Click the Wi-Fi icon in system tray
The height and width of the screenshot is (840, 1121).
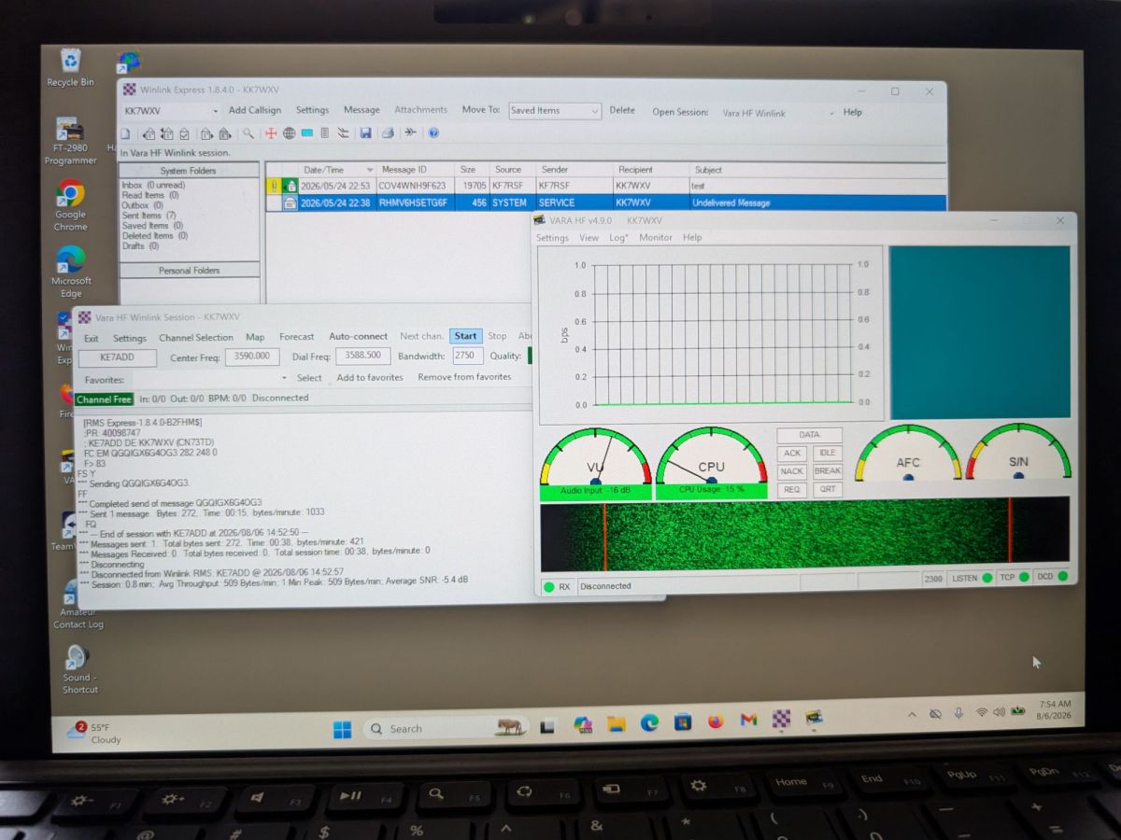pos(982,712)
